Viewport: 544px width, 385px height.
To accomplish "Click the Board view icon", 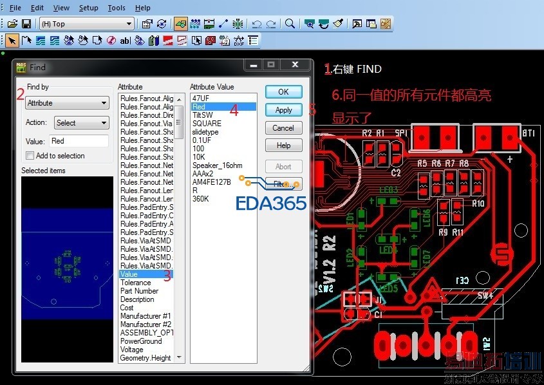I will pos(309,24).
